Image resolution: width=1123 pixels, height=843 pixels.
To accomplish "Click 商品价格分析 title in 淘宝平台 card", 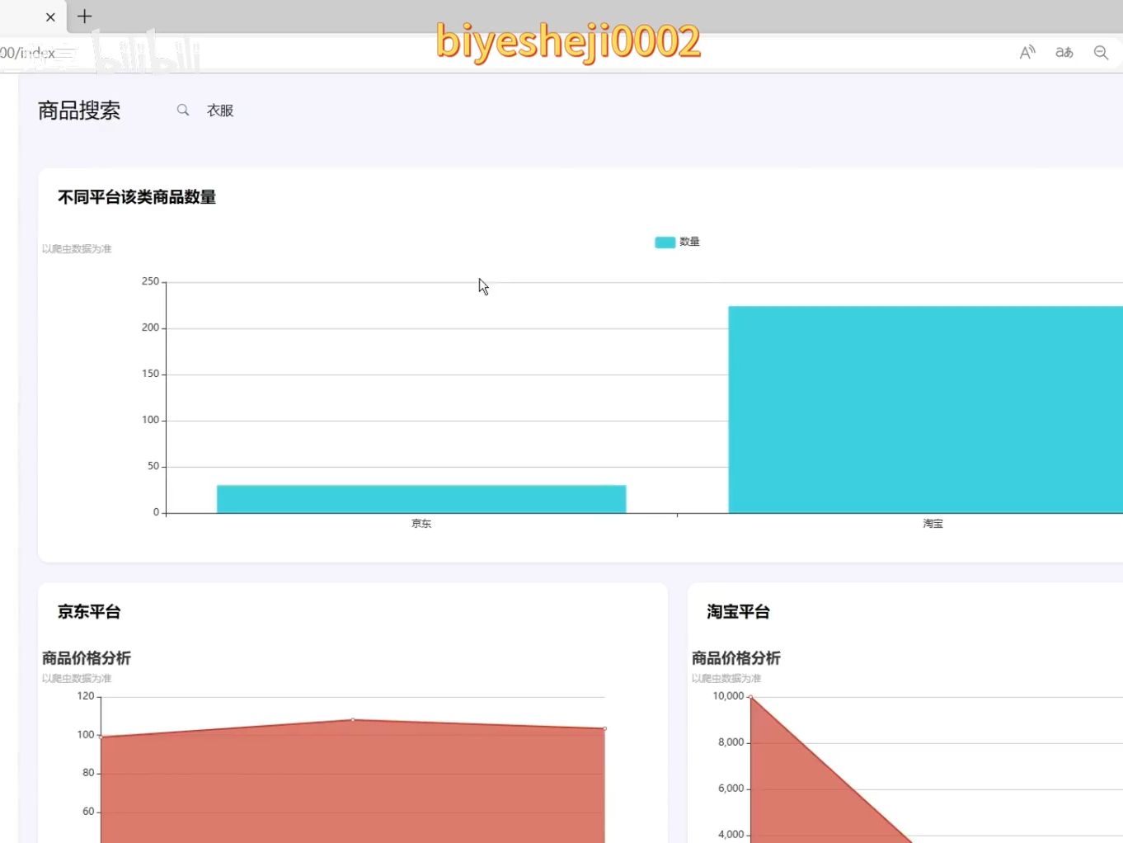I will click(x=736, y=658).
